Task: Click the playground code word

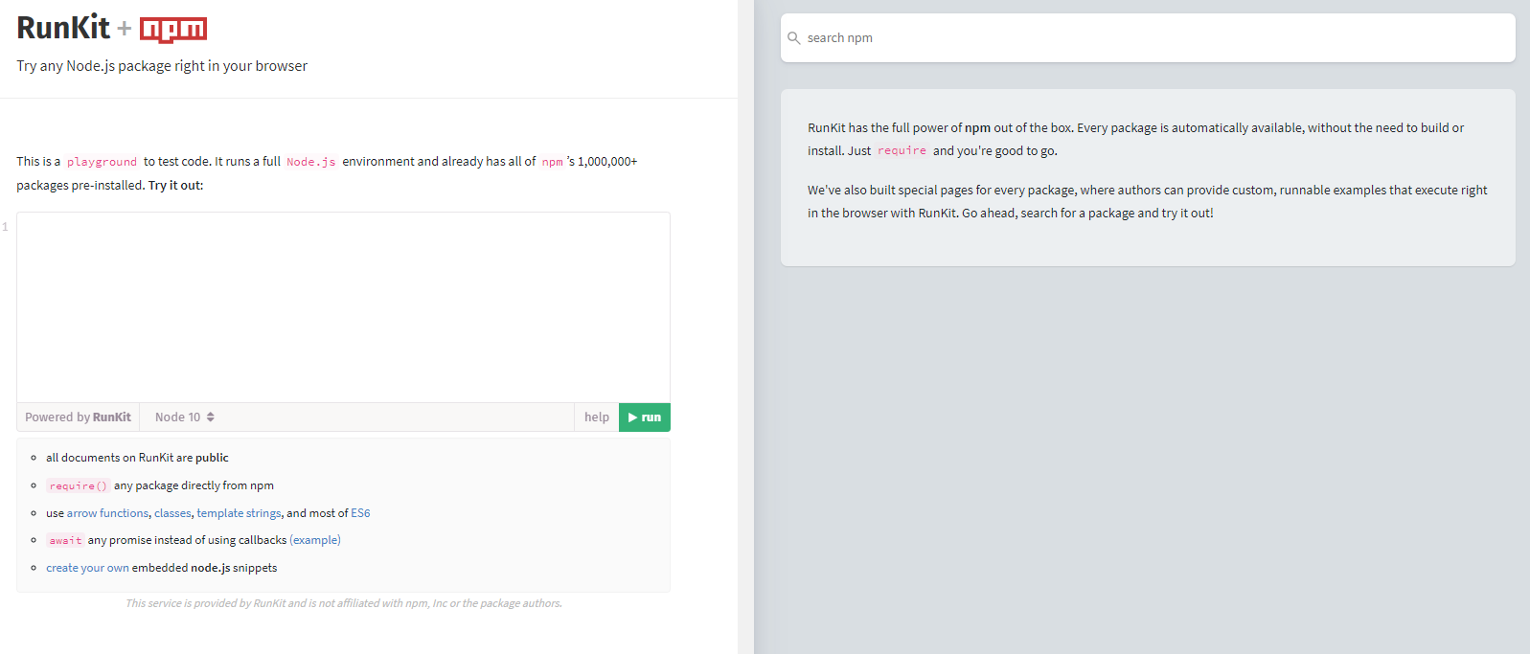Action: pos(102,162)
